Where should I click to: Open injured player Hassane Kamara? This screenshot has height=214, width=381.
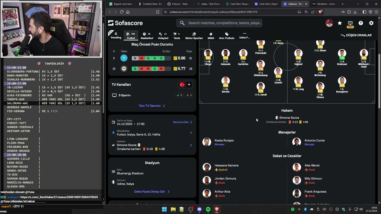[x=227, y=165]
